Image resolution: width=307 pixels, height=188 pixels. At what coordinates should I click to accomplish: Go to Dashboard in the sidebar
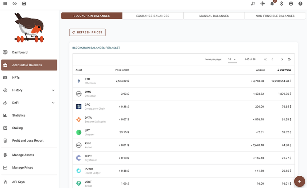click(29, 52)
